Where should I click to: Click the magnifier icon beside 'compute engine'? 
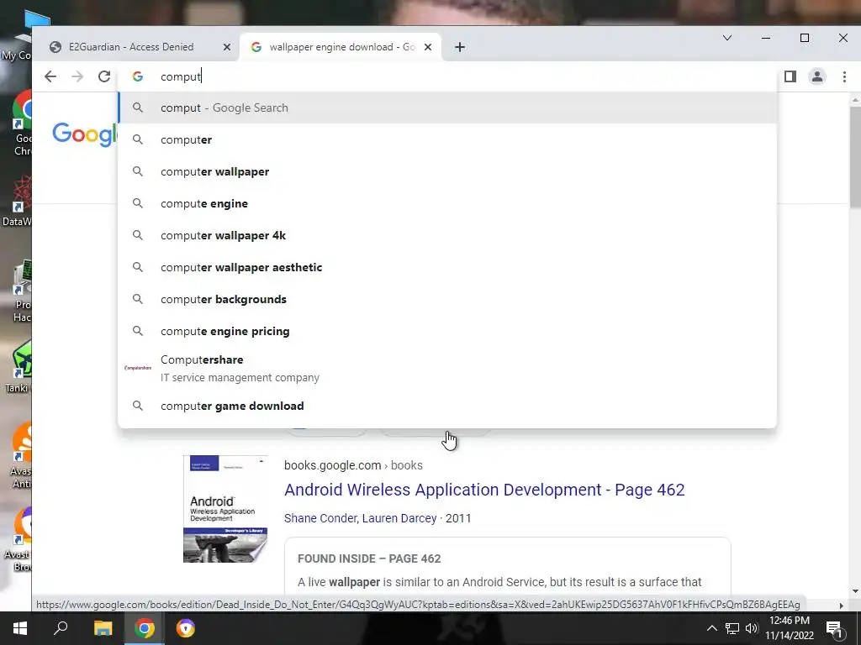pyautogui.click(x=138, y=203)
